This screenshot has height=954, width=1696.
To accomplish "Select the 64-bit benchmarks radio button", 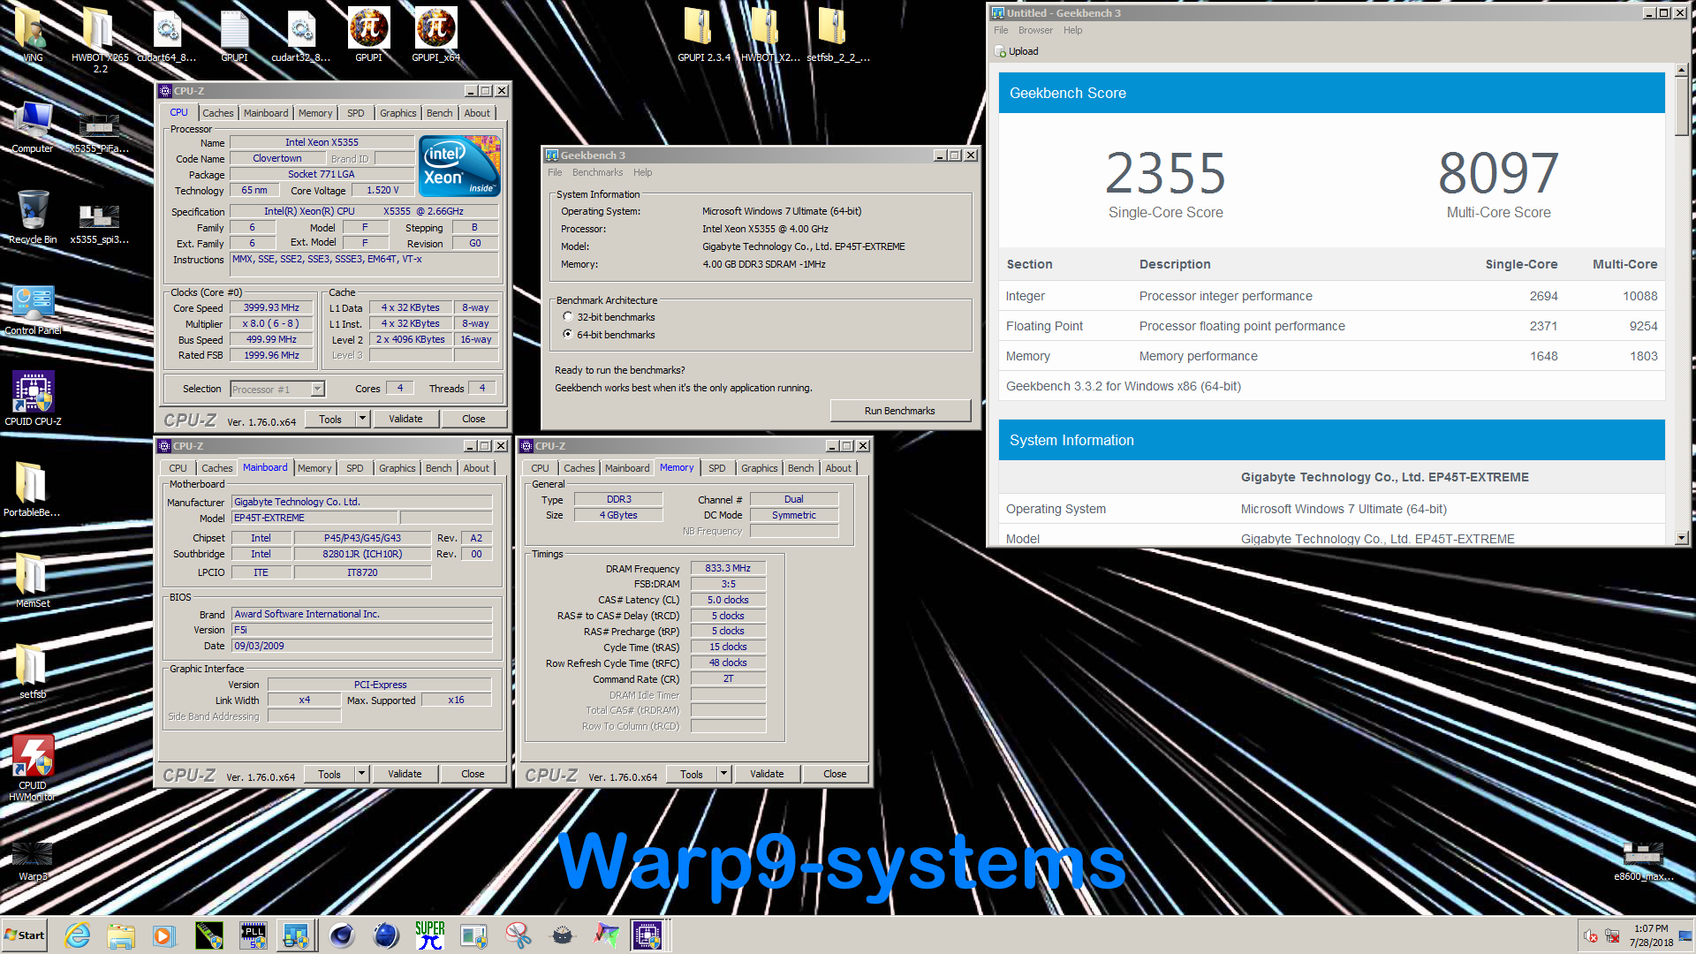I will [568, 334].
